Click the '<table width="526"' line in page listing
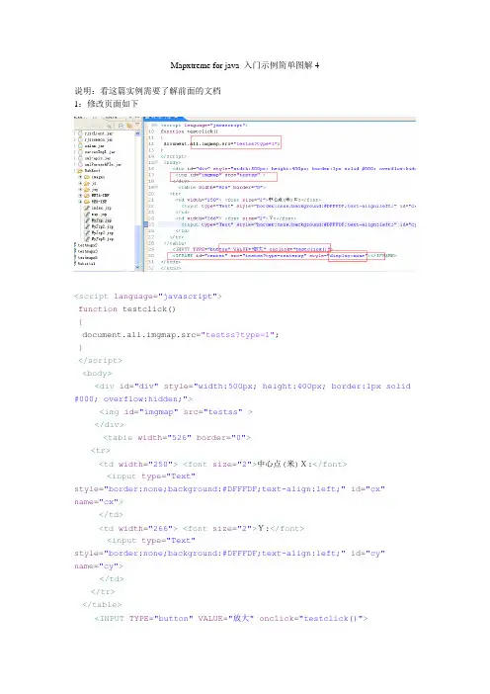 pos(177,437)
